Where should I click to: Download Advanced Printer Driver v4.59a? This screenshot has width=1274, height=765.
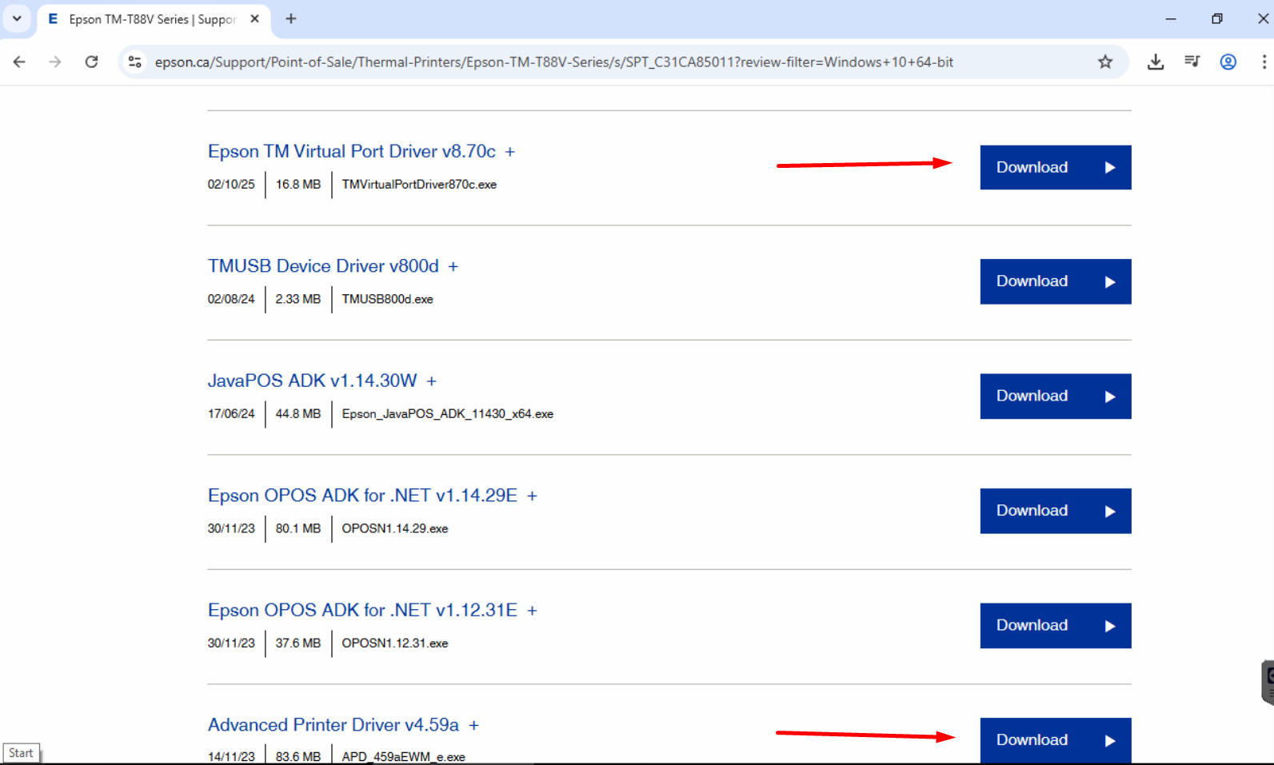(x=1056, y=740)
